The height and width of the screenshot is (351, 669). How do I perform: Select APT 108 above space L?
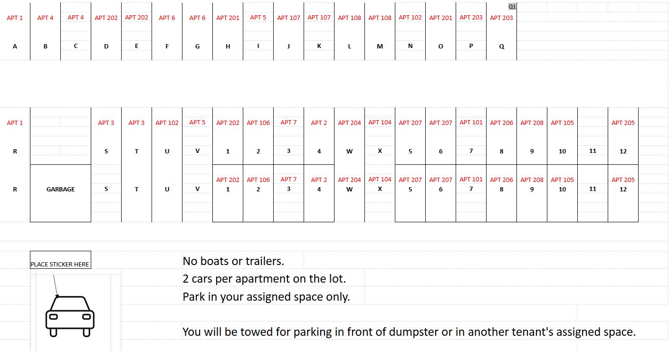click(x=349, y=18)
